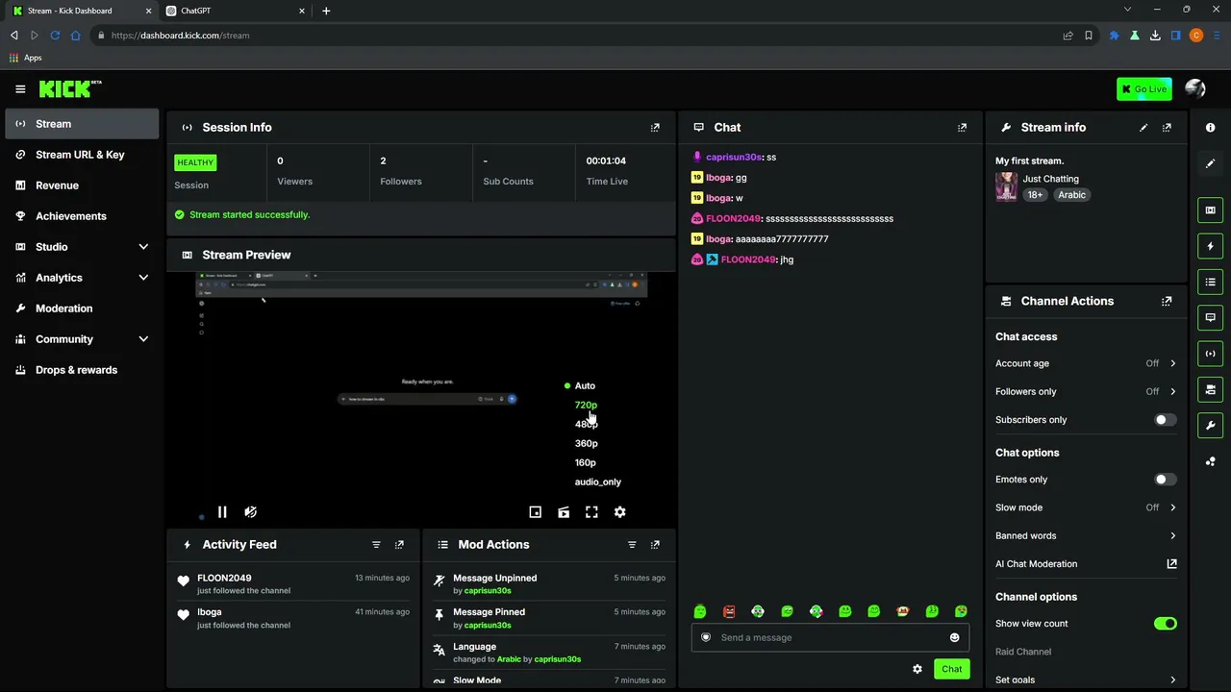Image resolution: width=1231 pixels, height=692 pixels.
Task: Send message with Chat button
Action: pyautogui.click(x=951, y=669)
